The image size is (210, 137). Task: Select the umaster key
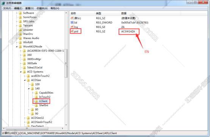pyautogui.click(x=28, y=30)
